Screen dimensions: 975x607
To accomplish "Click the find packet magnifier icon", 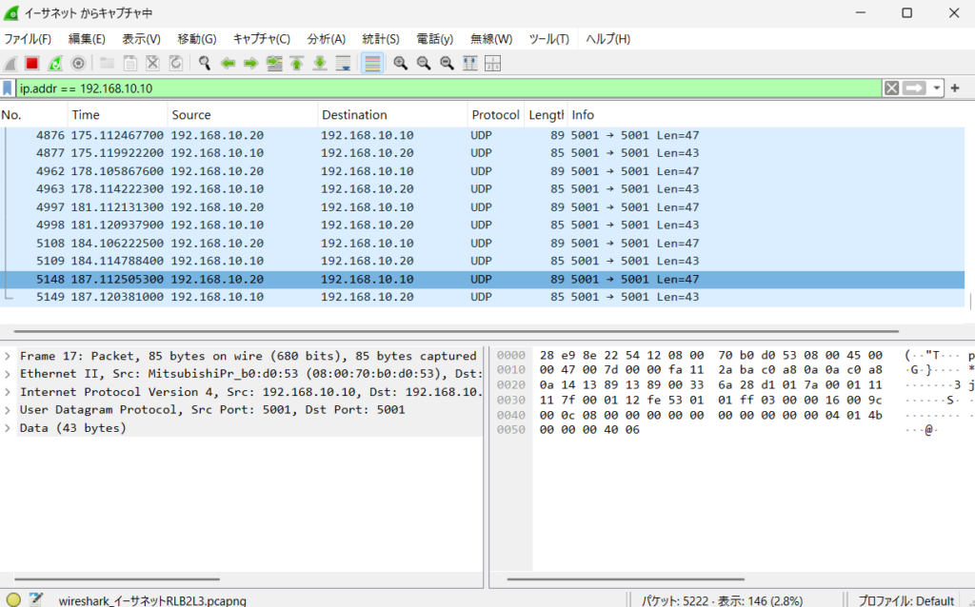I will 204,64.
